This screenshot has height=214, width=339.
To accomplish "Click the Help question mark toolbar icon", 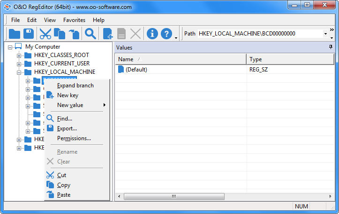I will click(166, 34).
